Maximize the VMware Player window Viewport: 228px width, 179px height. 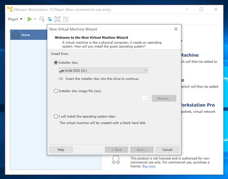click(201, 9)
